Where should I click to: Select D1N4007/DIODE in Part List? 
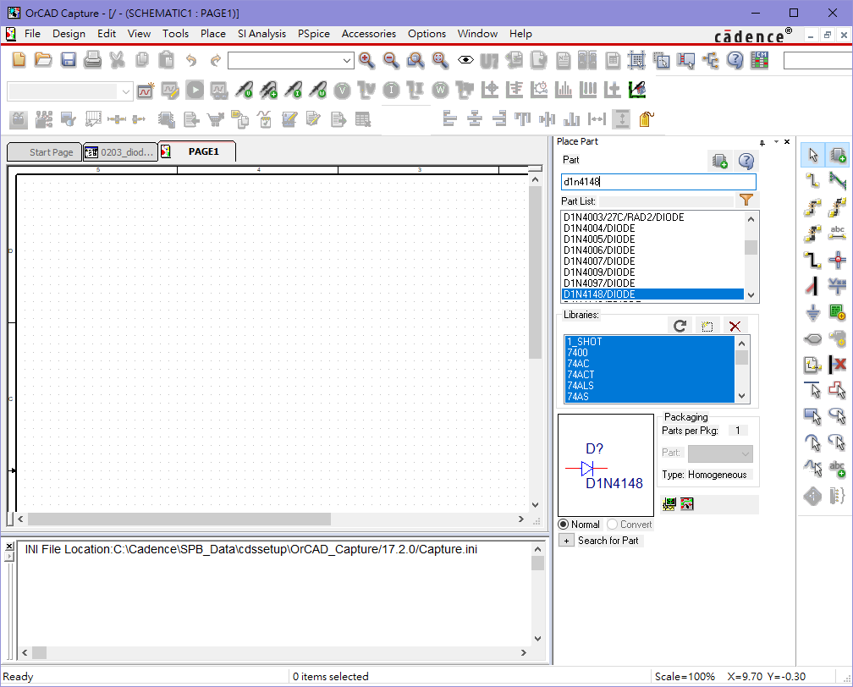pos(652,261)
